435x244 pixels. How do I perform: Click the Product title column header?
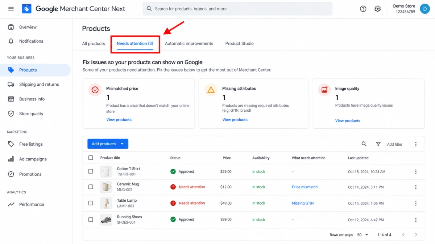click(110, 158)
